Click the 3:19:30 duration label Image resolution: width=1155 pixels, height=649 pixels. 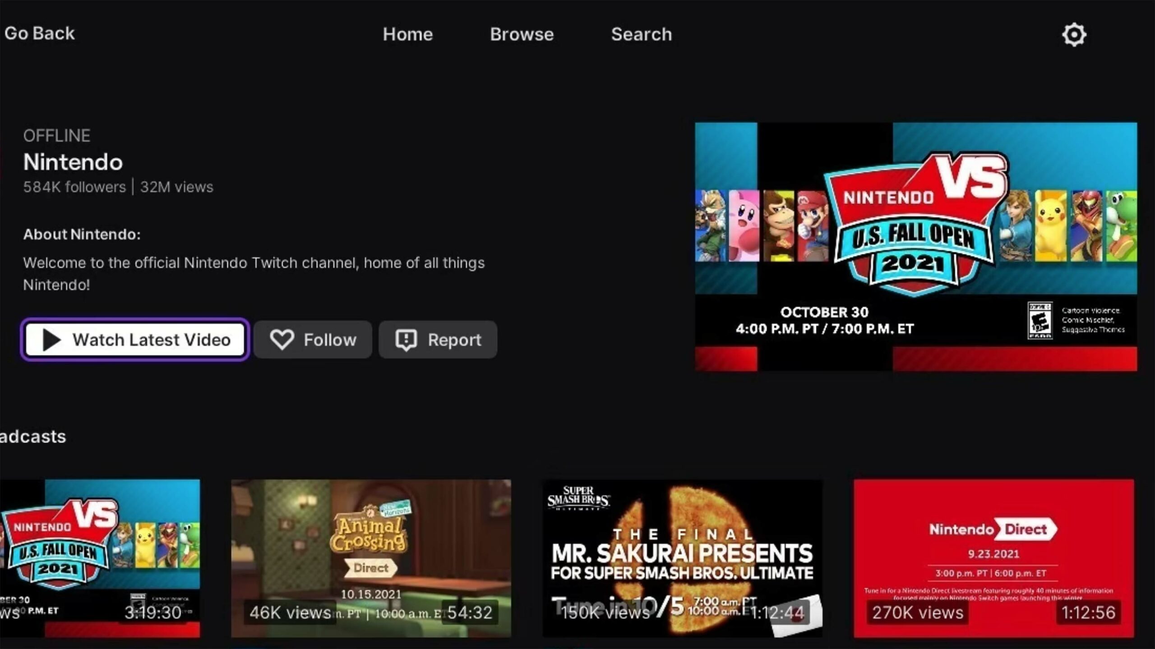pyautogui.click(x=153, y=612)
